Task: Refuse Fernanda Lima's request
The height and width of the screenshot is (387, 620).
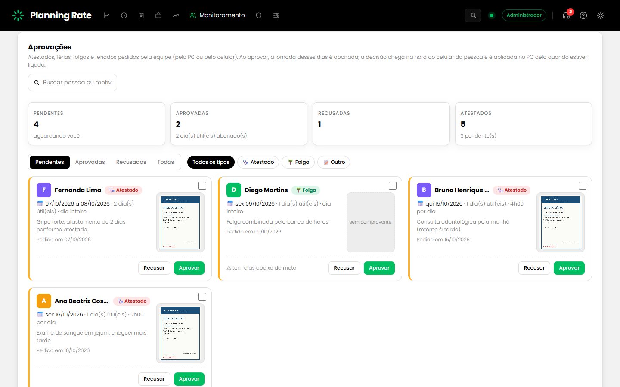Action: (x=154, y=268)
